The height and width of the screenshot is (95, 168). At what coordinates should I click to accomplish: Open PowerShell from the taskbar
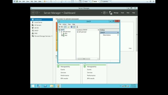click(45, 86)
